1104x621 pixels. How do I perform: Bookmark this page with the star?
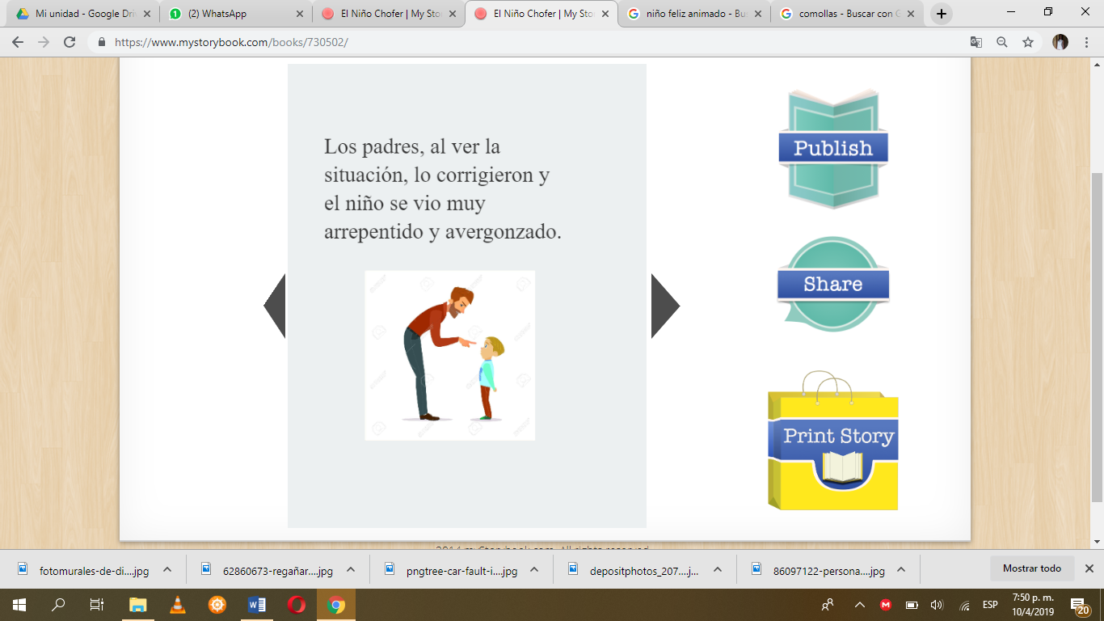click(1028, 42)
